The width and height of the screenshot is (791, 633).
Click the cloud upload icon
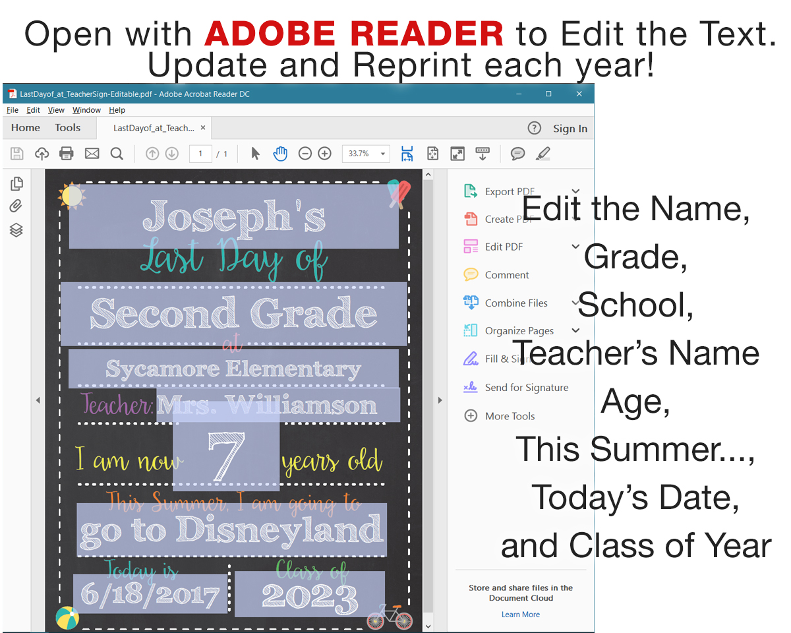click(42, 154)
